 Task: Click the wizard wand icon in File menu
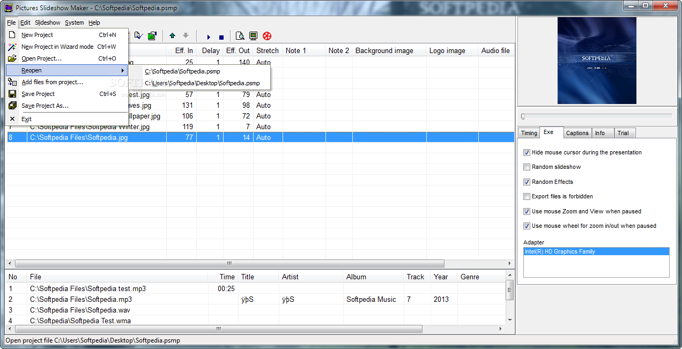(x=12, y=47)
